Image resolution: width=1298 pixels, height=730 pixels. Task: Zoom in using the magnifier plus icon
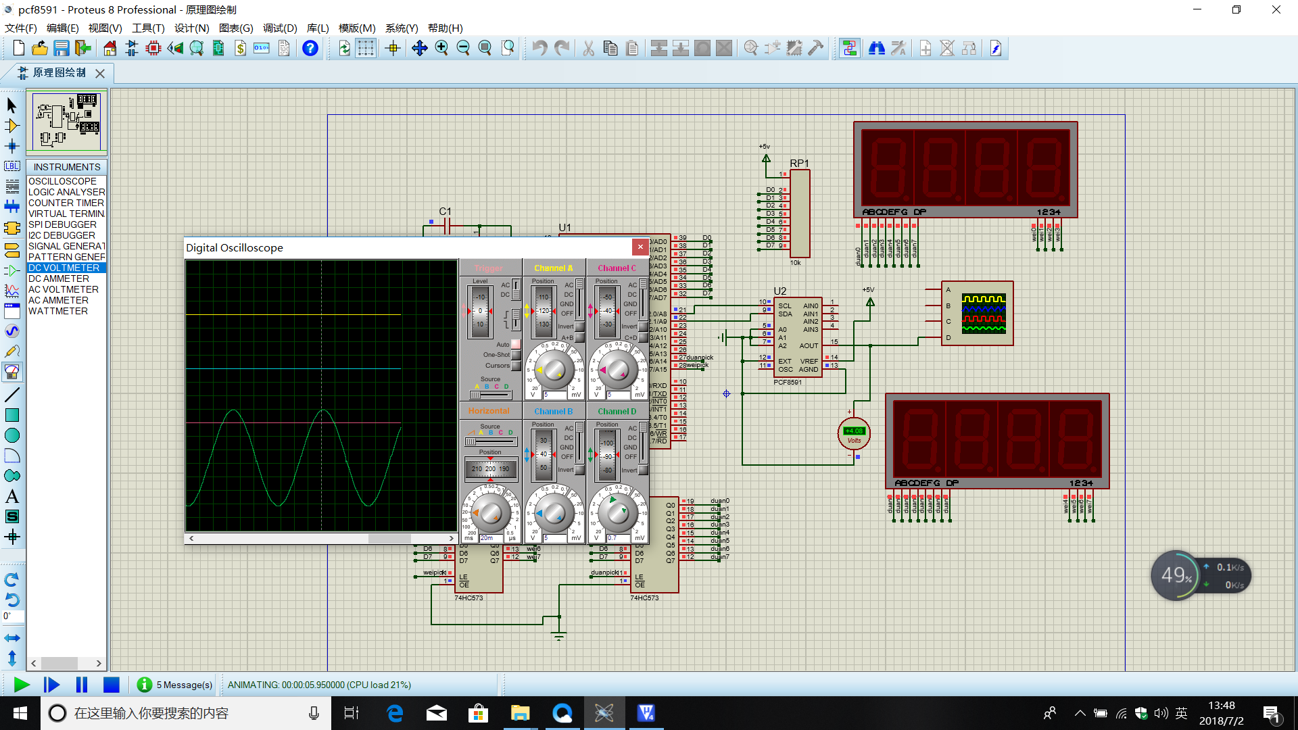coord(441,48)
